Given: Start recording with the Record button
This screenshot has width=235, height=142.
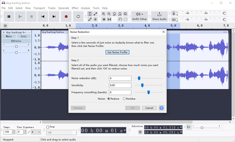Looking at the screenshot, I should click(66, 17).
